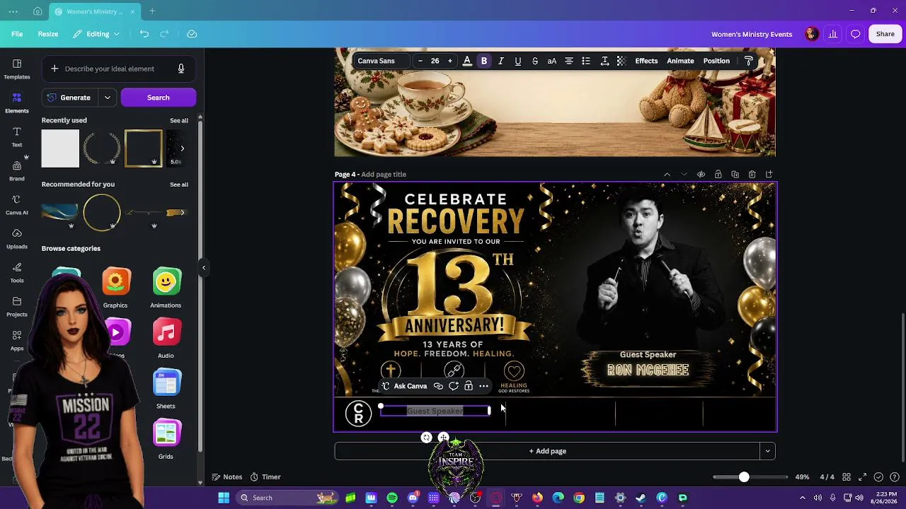Open the Timer tool
906x509 pixels.
(265, 477)
